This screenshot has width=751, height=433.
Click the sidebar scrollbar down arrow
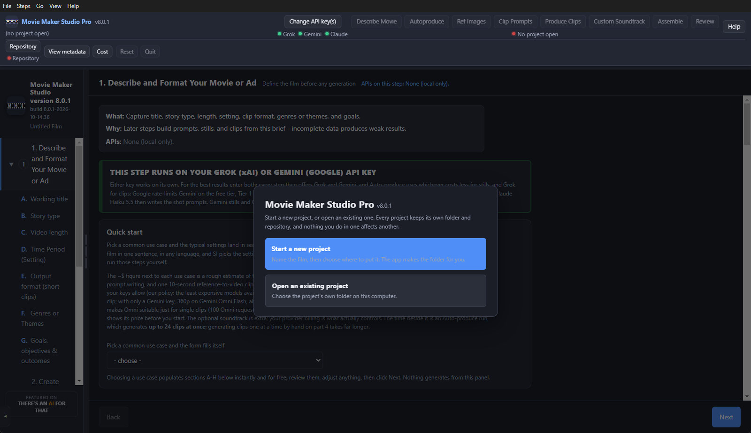coord(79,381)
